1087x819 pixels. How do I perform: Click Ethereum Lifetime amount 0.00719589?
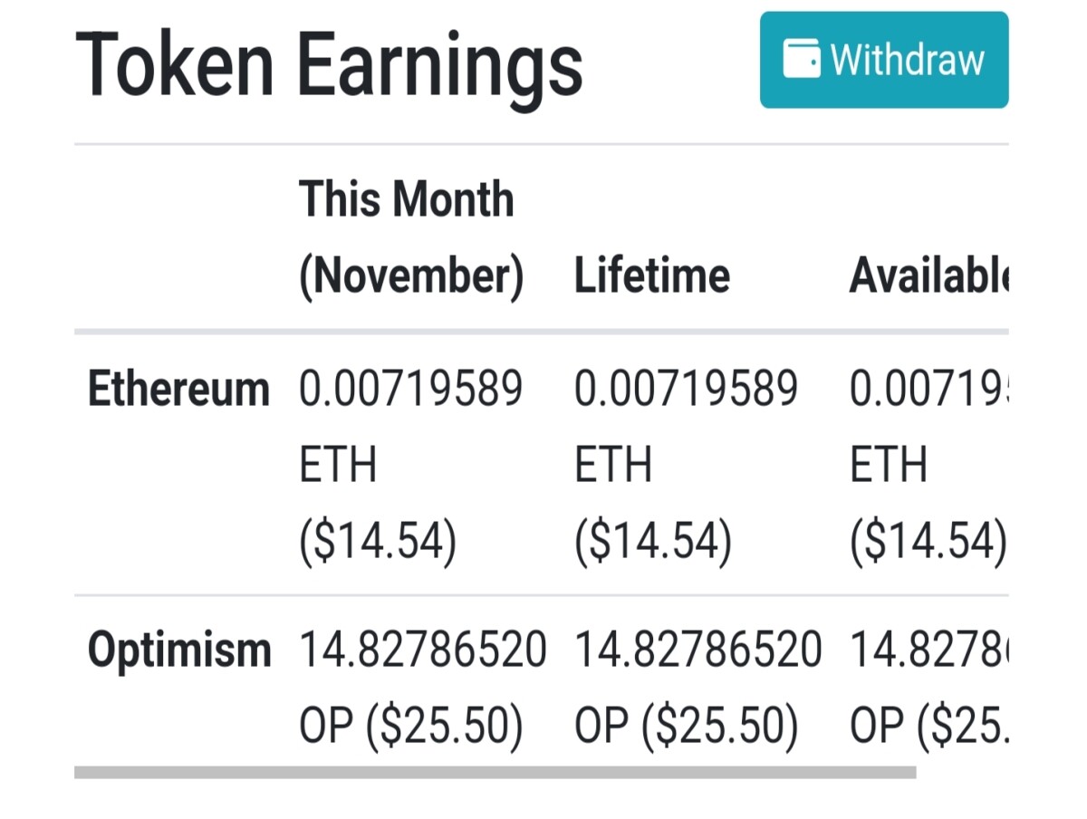click(686, 390)
